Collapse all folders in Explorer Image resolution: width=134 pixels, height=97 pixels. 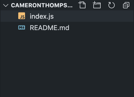click(126, 5)
